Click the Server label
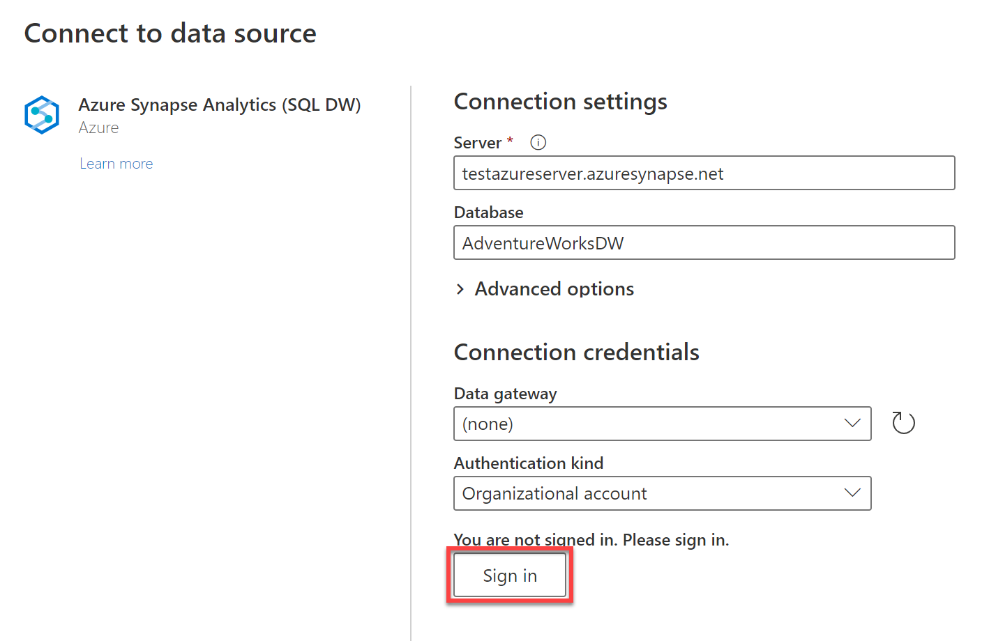Screen dimensions: 989x641 pyautogui.click(x=478, y=143)
